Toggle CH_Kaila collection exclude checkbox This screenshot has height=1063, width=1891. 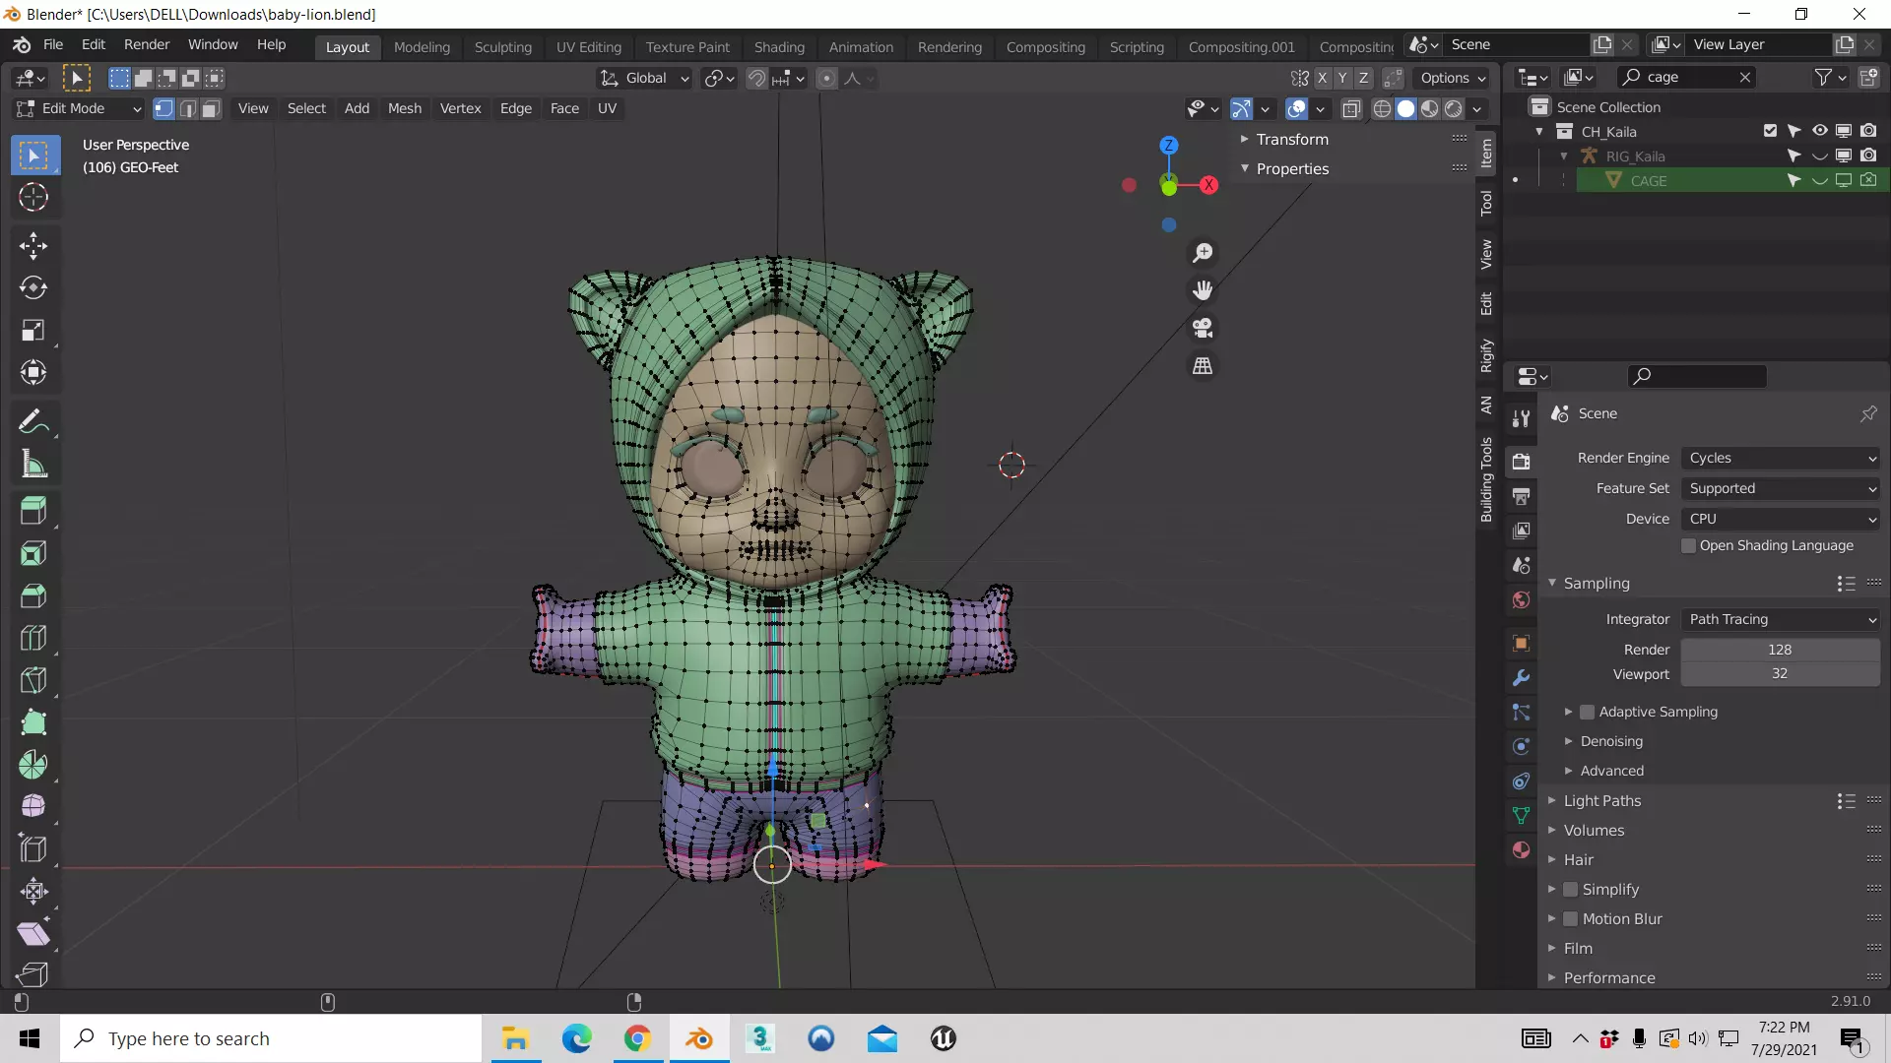1770,131
